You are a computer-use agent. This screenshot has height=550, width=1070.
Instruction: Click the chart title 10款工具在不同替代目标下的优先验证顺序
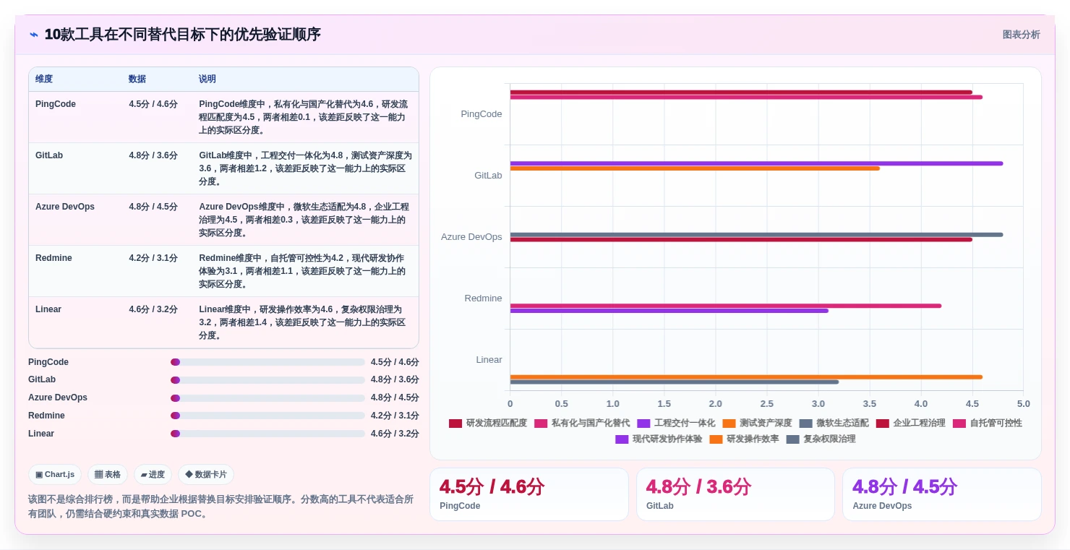click(x=182, y=35)
